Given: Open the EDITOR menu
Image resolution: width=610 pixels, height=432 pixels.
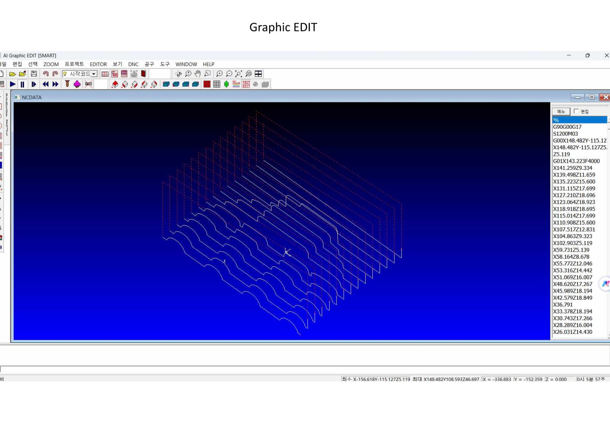Looking at the screenshot, I should (98, 64).
